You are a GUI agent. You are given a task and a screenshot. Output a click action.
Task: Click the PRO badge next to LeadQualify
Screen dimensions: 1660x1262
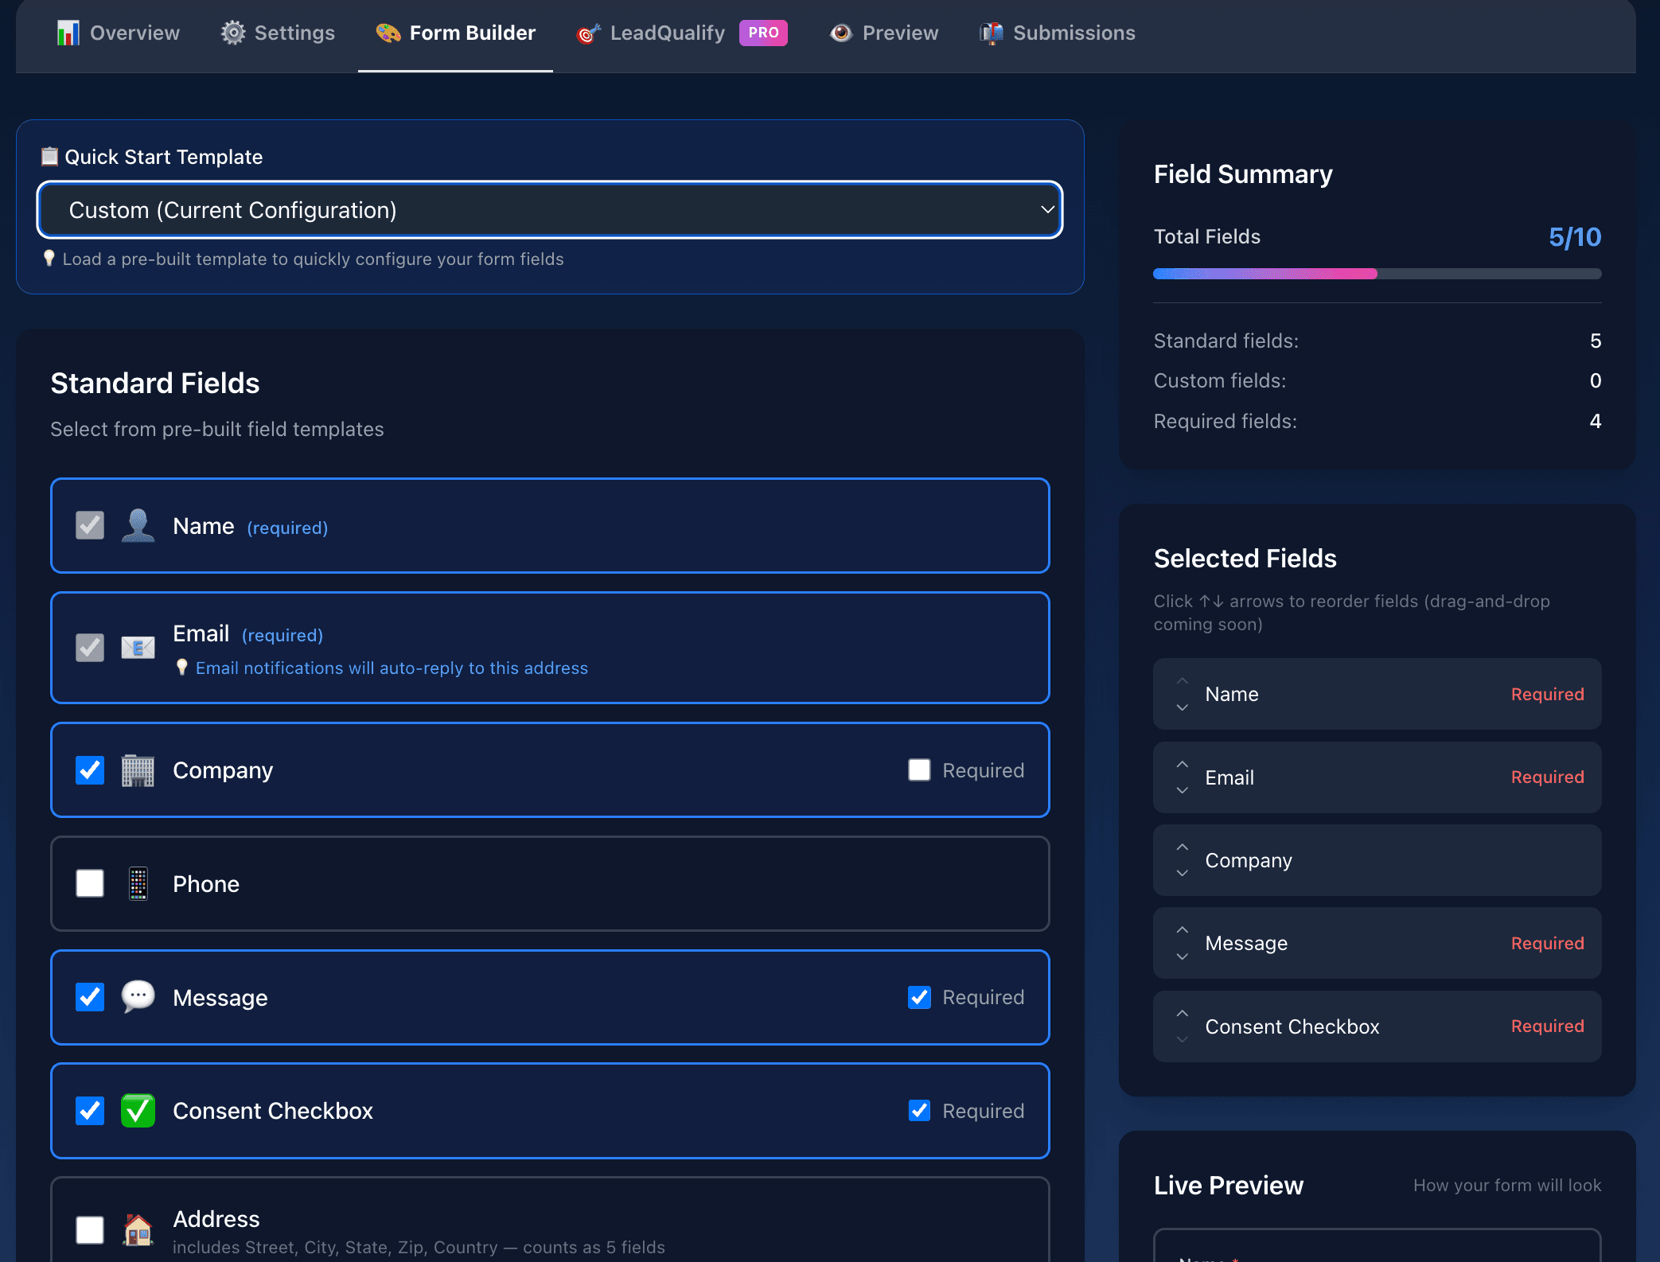pyautogui.click(x=762, y=33)
